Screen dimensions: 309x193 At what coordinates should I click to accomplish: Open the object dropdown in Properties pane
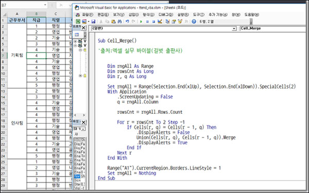[x=83, y=129]
